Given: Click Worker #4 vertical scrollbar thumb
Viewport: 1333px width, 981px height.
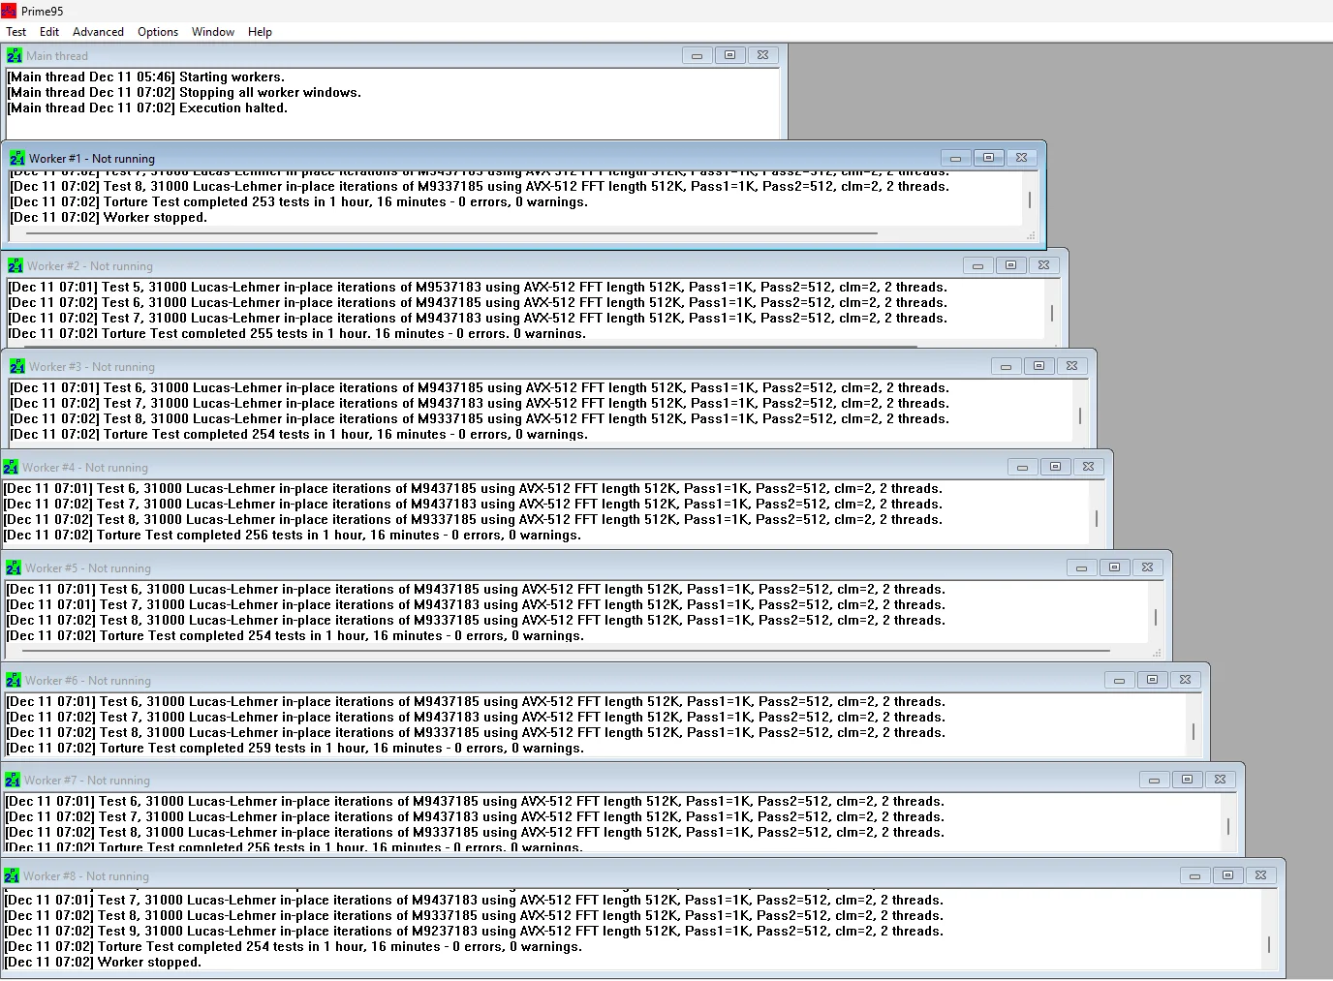Looking at the screenshot, I should tap(1096, 518).
